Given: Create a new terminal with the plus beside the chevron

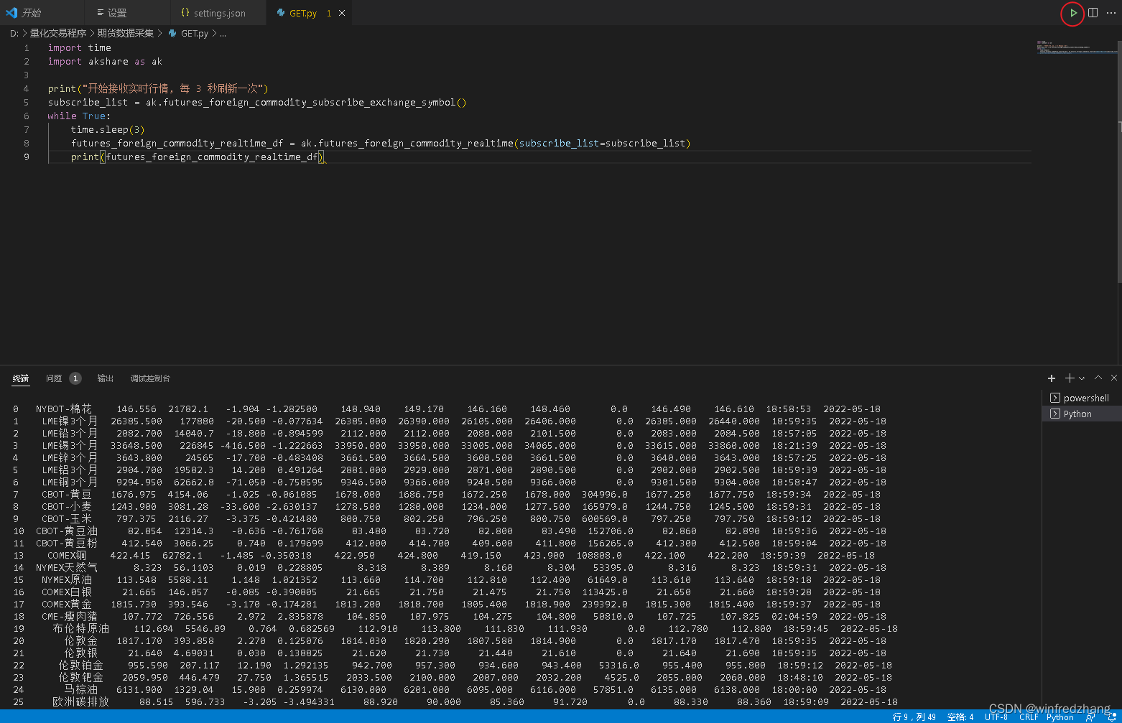Looking at the screenshot, I should [x=1070, y=378].
